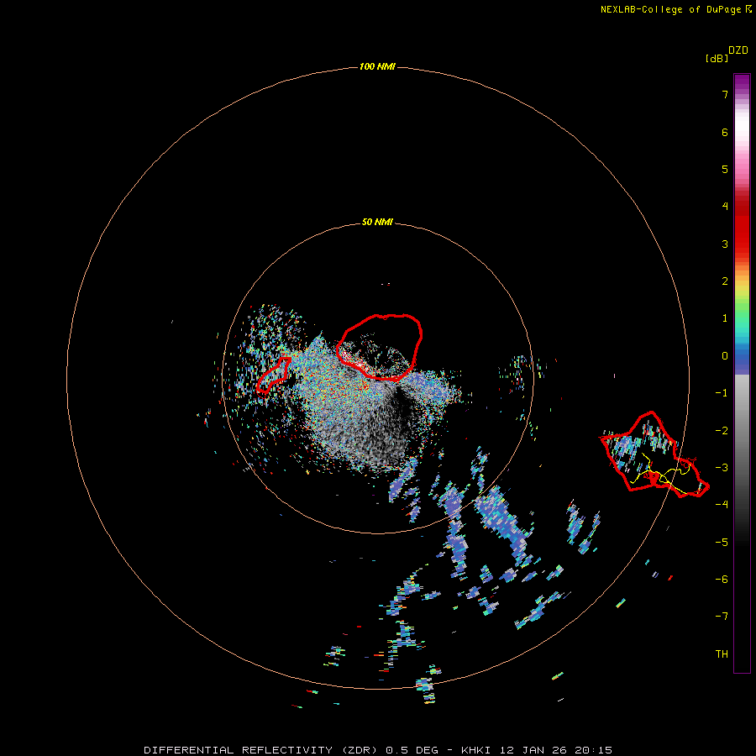Click the 4 value on the color scale
This screenshot has width=756, height=756.
[725, 207]
